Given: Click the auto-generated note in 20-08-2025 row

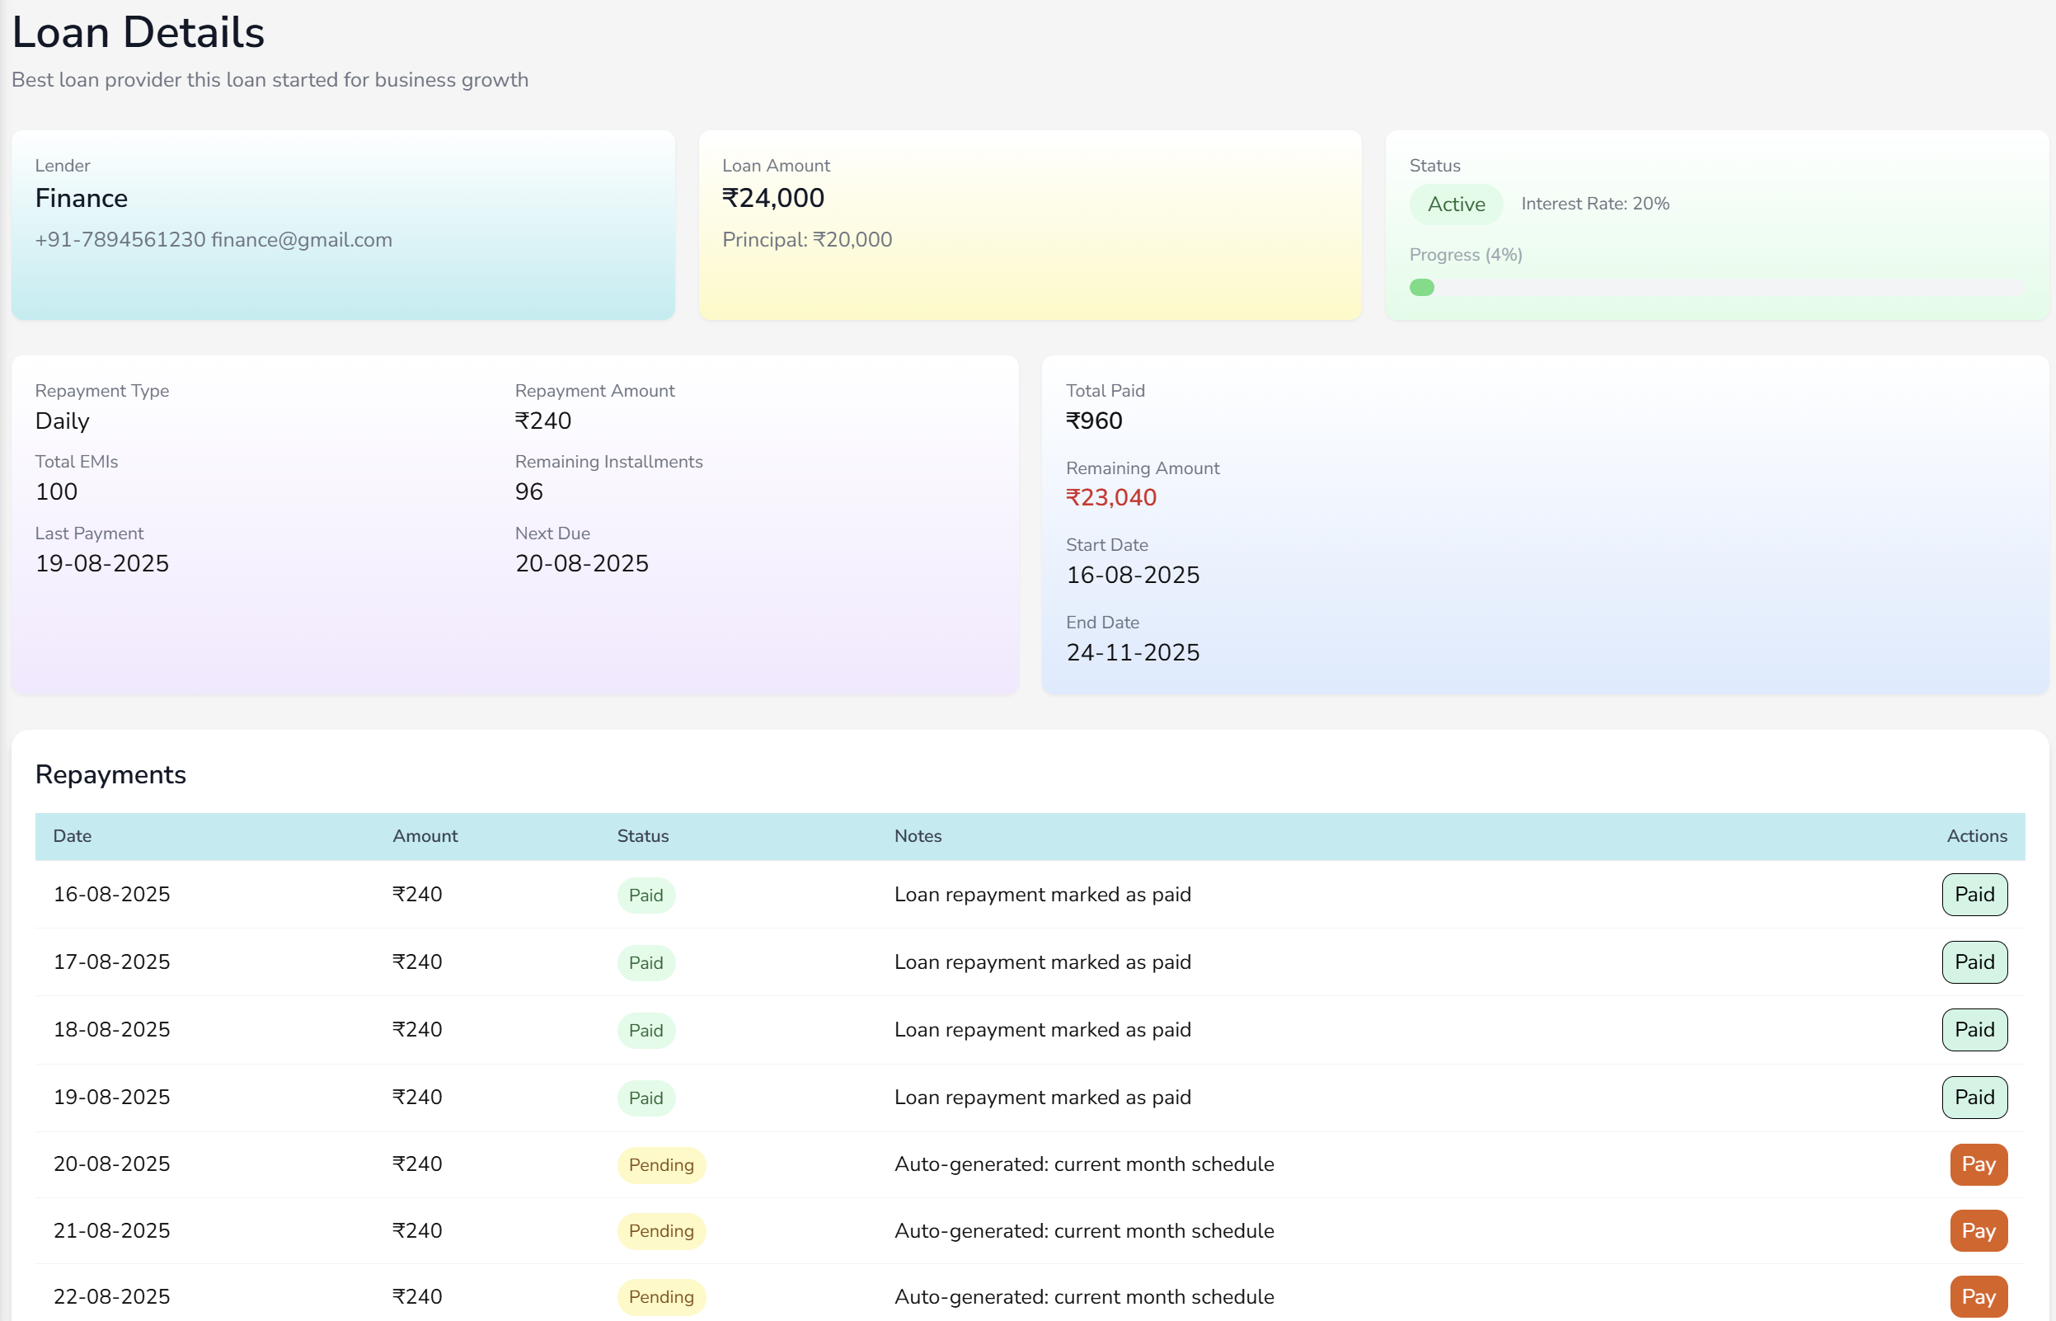Looking at the screenshot, I should pyautogui.click(x=1084, y=1164).
